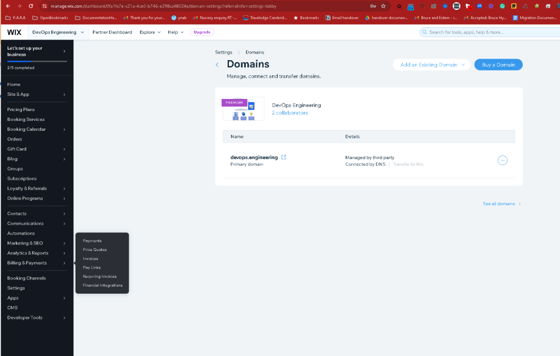Click the green star extension icon
This screenshot has width=560, height=356.
[x=536, y=6]
